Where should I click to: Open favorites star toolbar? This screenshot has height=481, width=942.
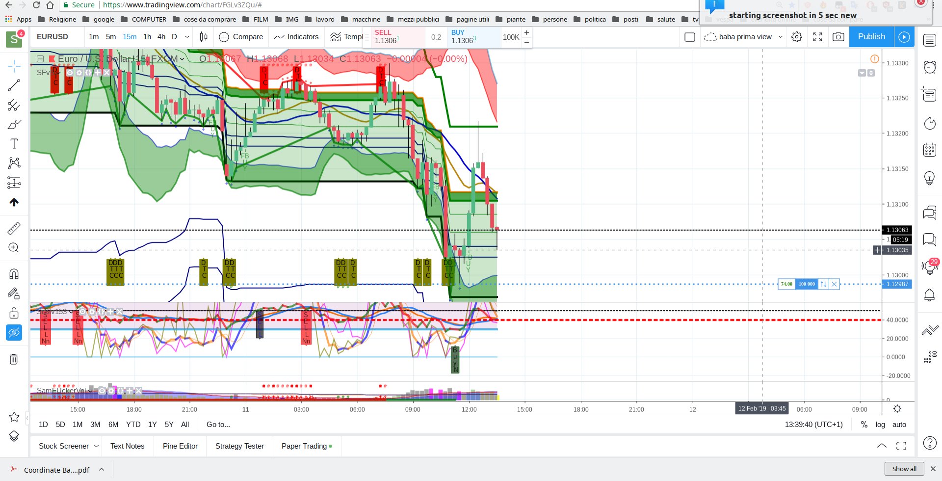pos(14,417)
